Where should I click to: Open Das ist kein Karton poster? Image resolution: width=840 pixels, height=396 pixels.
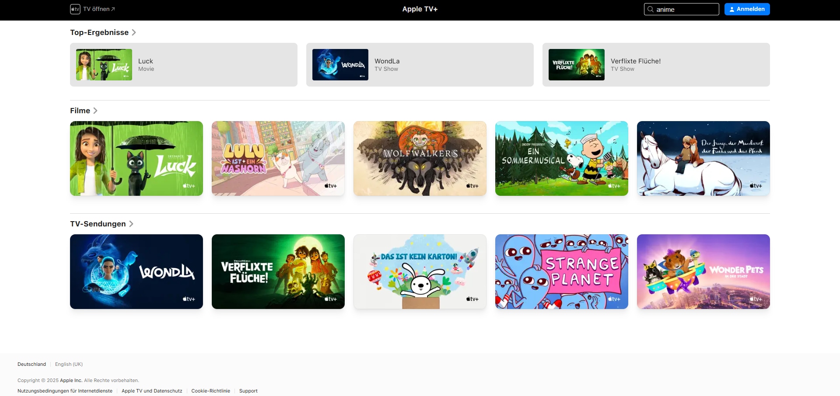(420, 271)
